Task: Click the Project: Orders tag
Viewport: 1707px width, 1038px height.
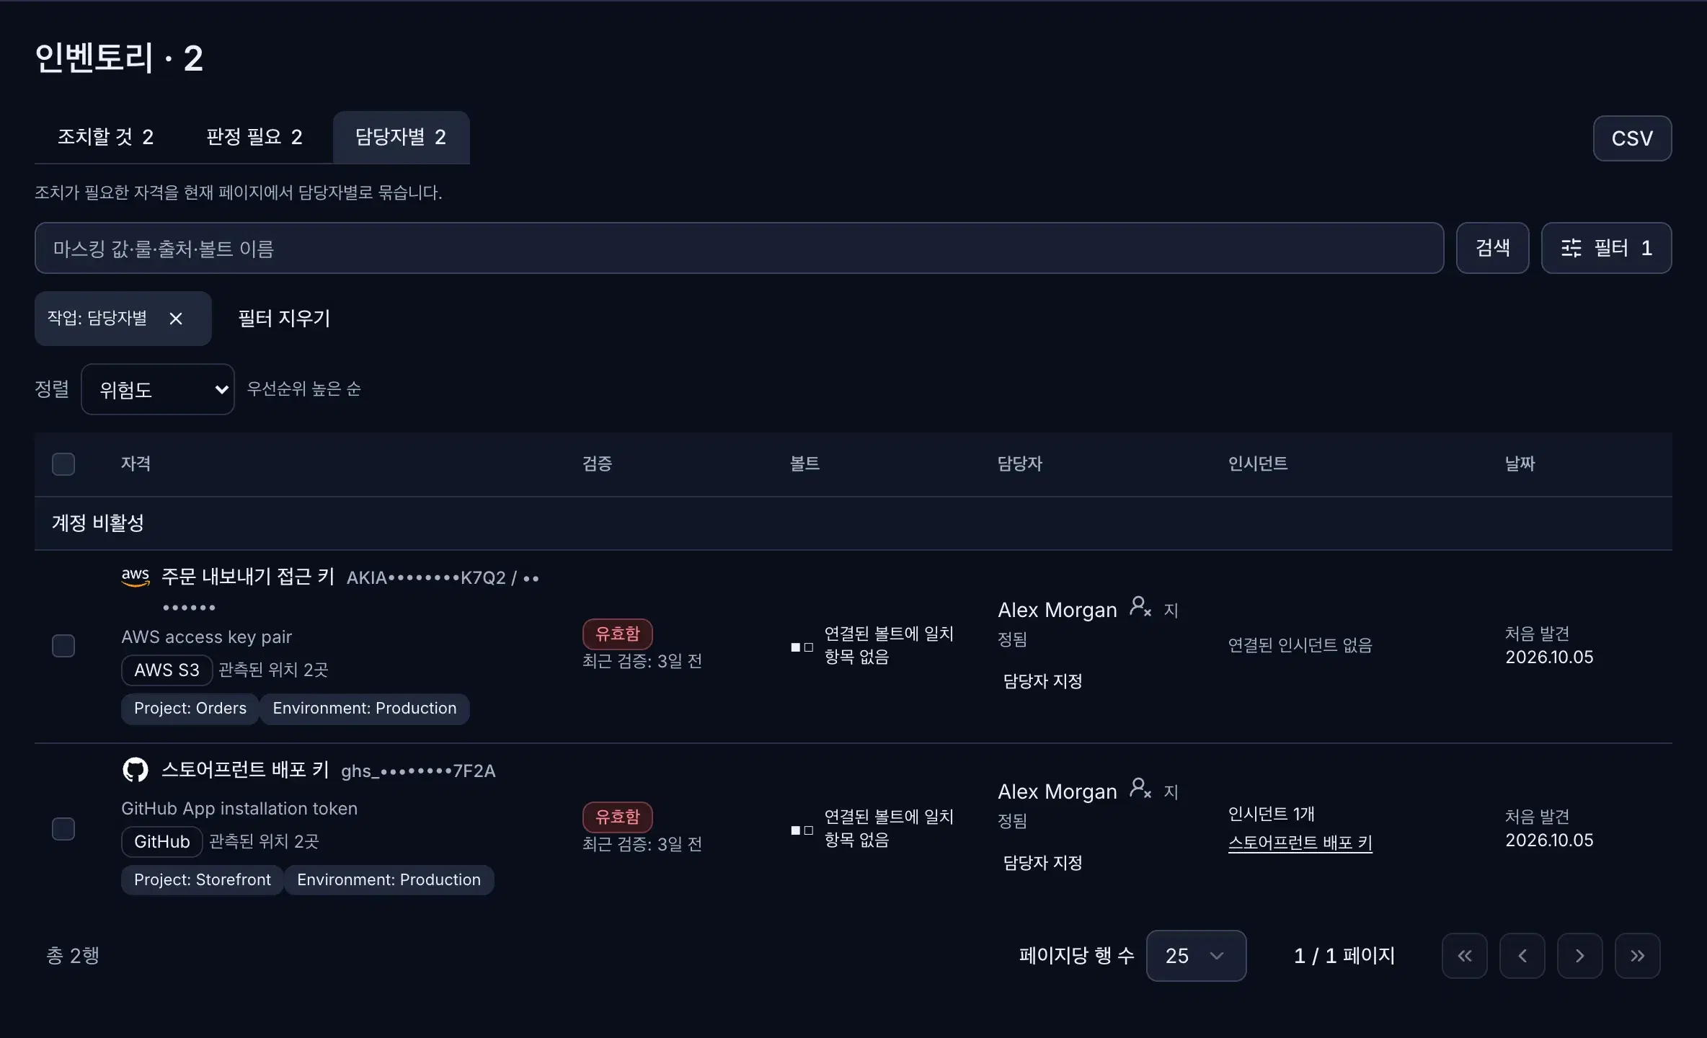Action: [x=190, y=709]
